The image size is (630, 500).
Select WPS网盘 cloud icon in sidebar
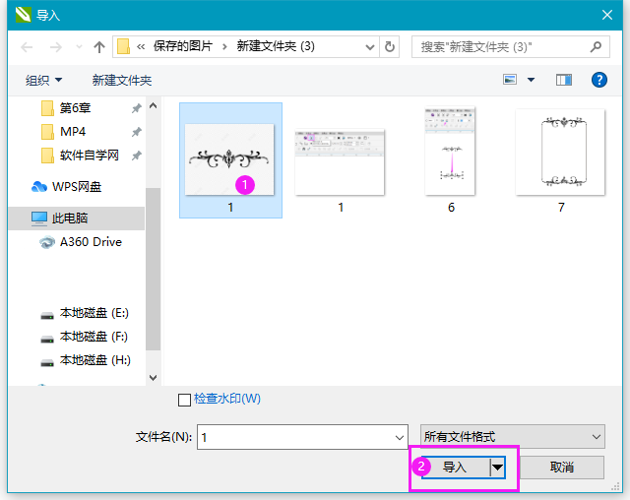39,186
